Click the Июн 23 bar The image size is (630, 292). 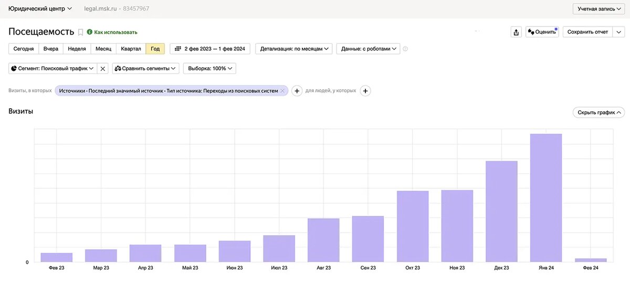235,252
